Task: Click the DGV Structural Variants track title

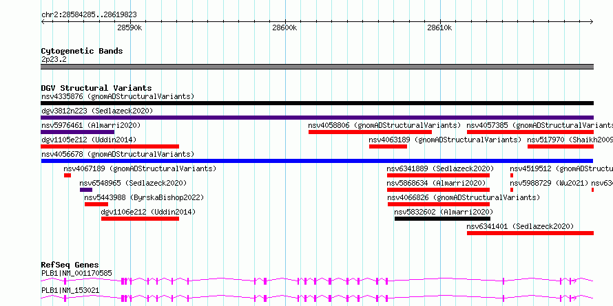Action: point(96,88)
